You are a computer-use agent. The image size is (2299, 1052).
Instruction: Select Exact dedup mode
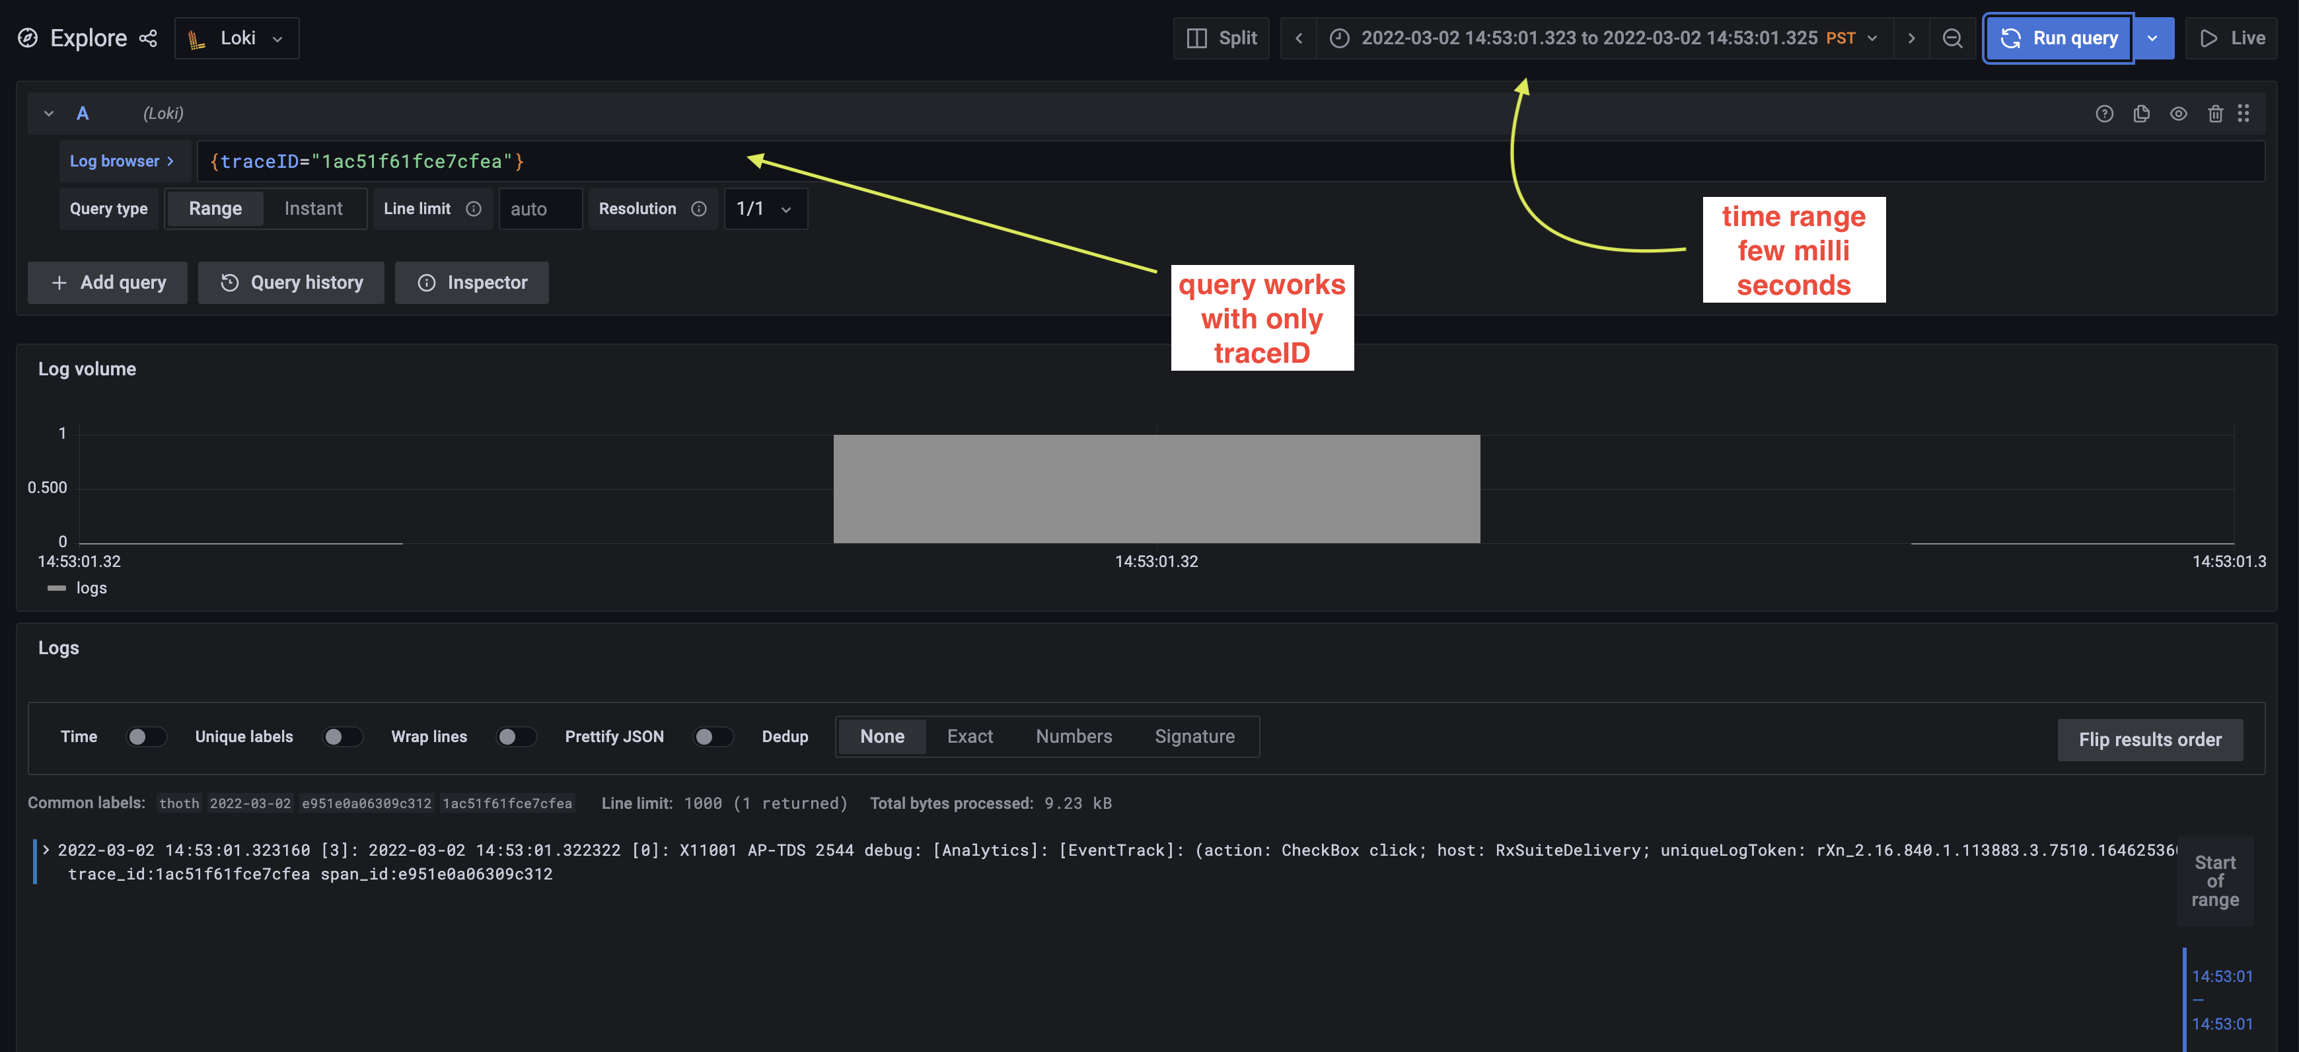click(x=969, y=737)
